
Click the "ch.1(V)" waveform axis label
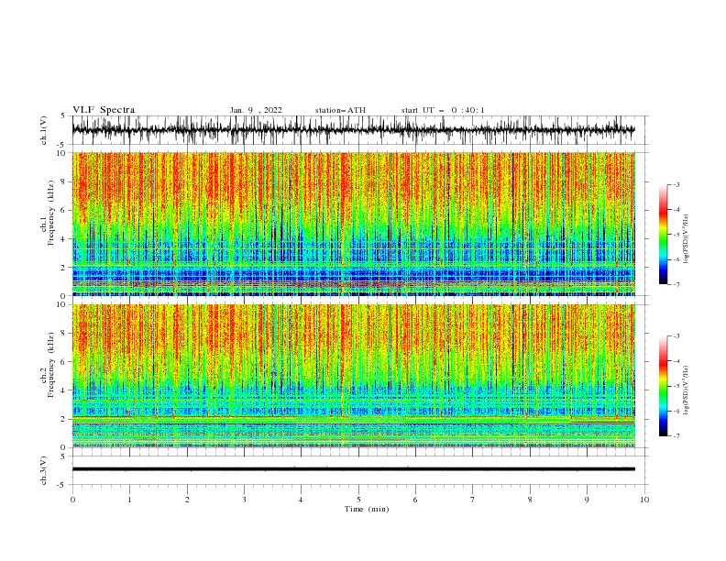(x=44, y=130)
